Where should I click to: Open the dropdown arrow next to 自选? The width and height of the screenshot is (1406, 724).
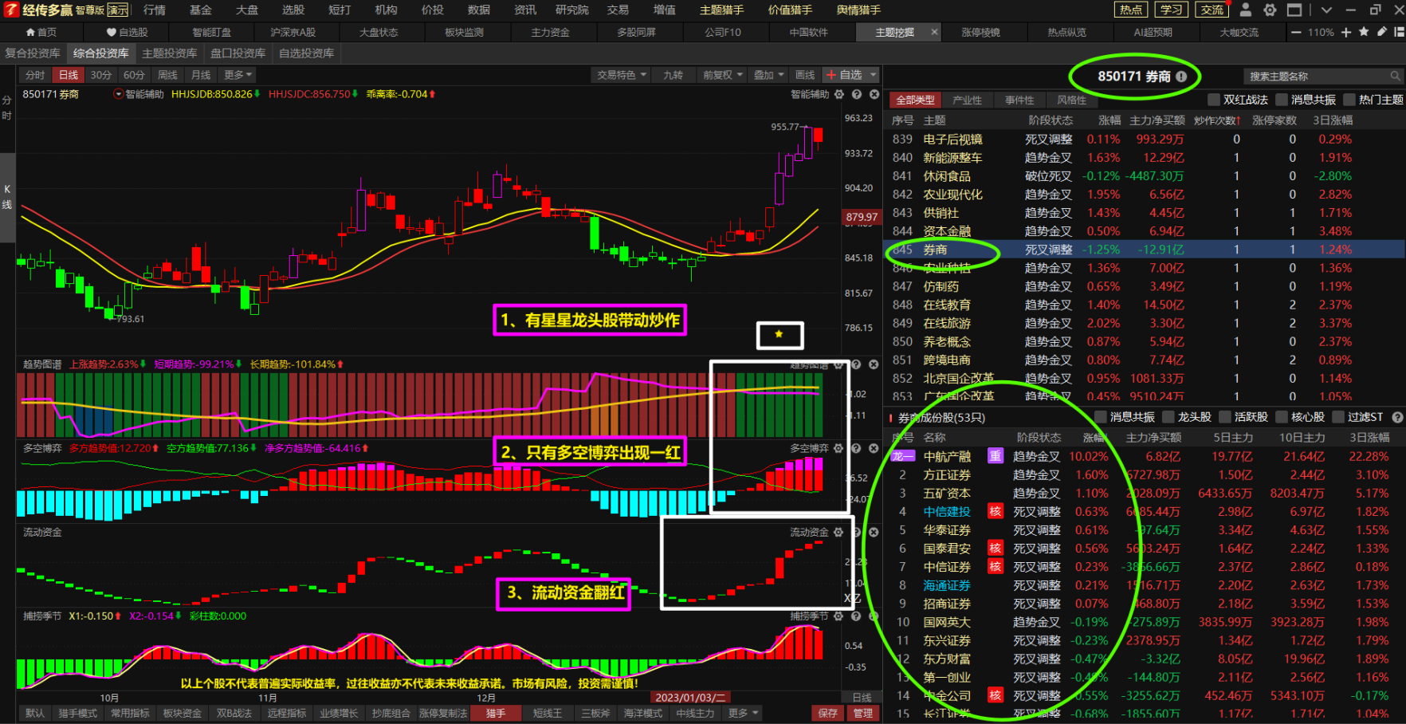point(874,75)
